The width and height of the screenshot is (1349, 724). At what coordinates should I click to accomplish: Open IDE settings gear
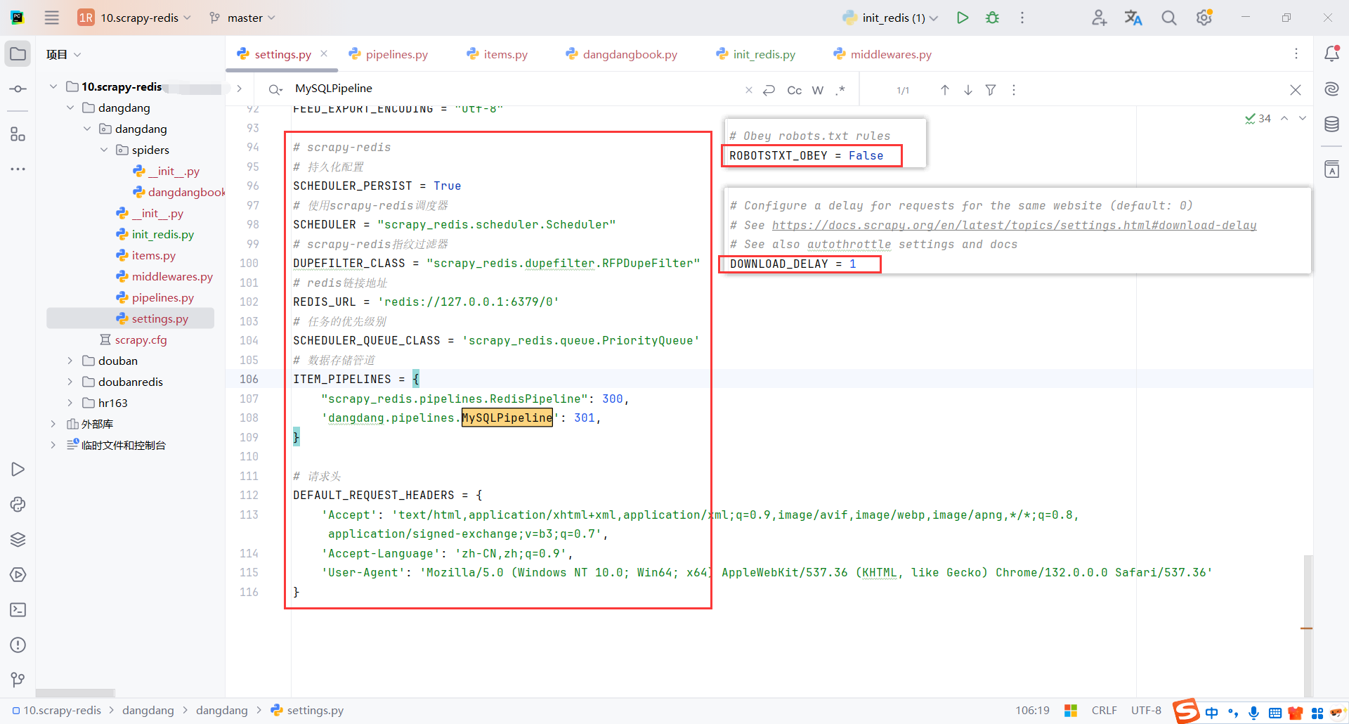1204,18
